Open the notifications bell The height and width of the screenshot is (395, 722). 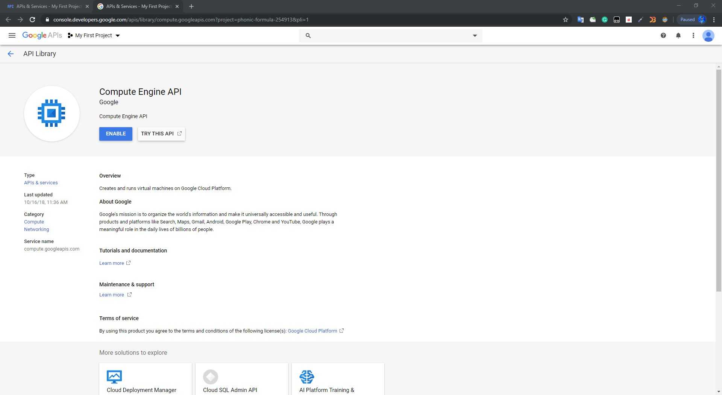pos(678,35)
